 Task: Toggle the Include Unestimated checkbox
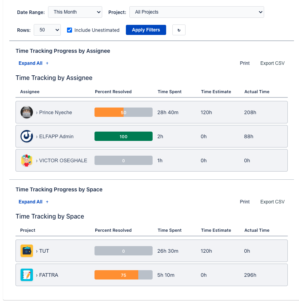[x=69, y=30]
